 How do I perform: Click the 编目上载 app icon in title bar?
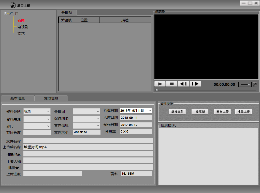(13, 5)
